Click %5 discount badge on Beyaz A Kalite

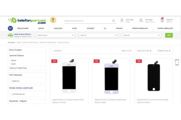click(x=97, y=61)
